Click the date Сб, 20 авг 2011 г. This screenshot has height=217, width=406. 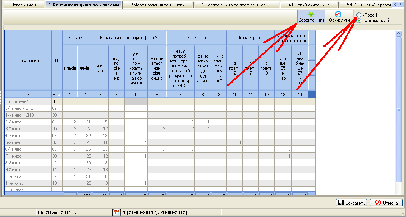(57, 212)
